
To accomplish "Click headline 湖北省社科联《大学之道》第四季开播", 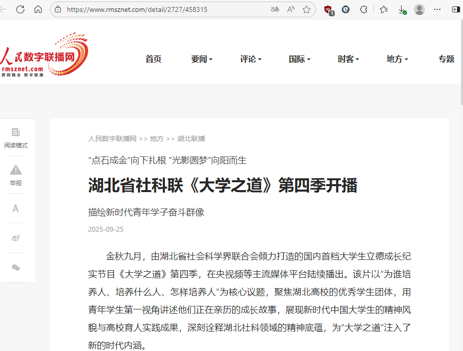I will tap(223, 185).
